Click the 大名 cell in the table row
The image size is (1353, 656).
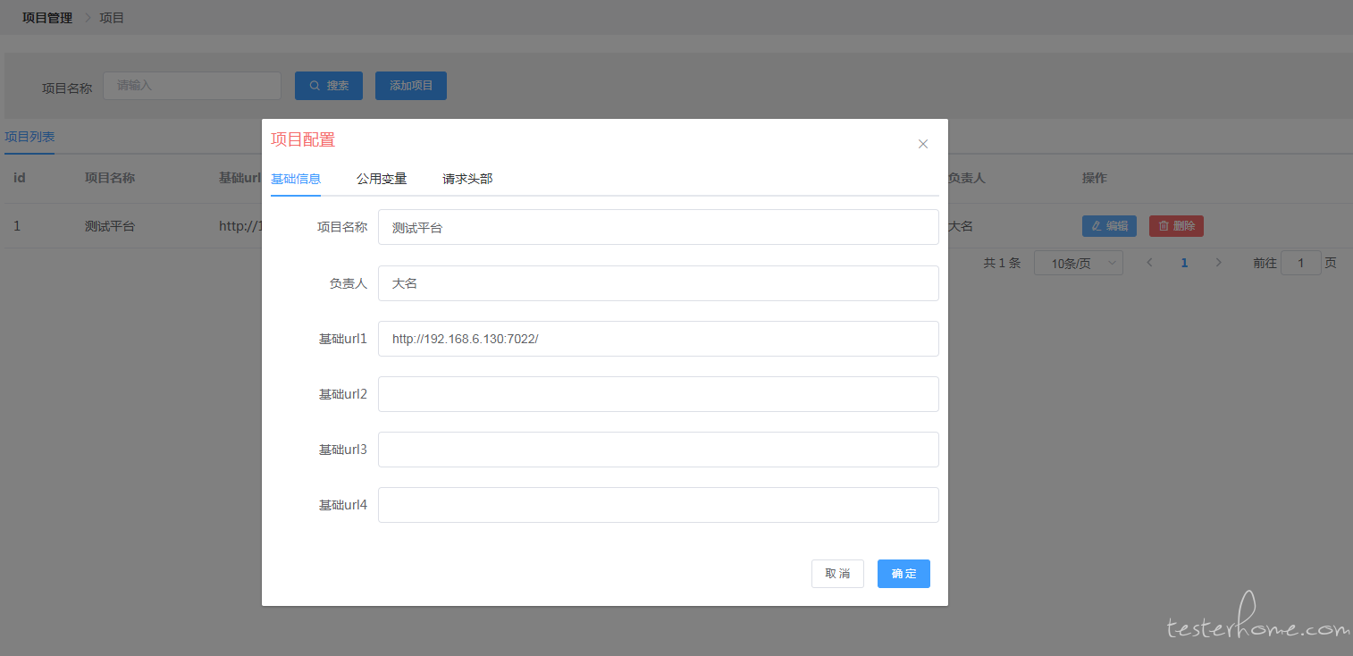point(961,226)
